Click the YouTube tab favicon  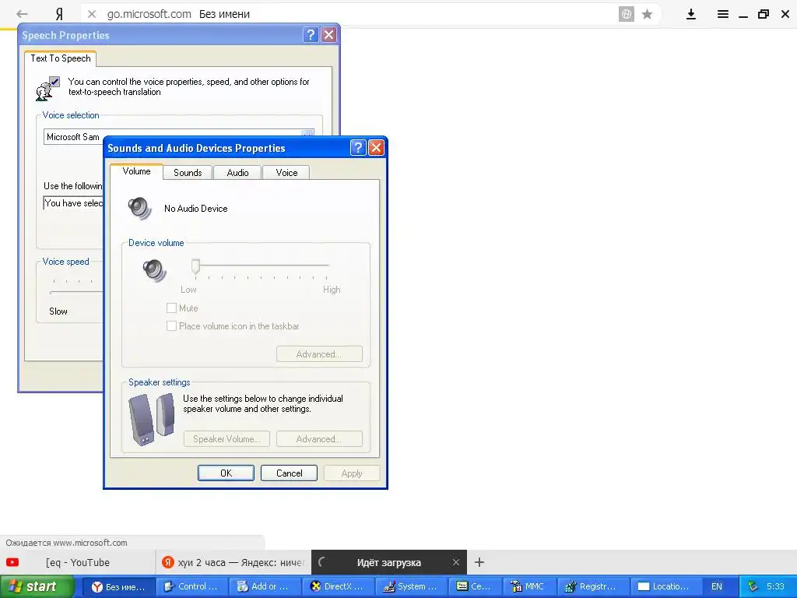pyautogui.click(x=12, y=562)
